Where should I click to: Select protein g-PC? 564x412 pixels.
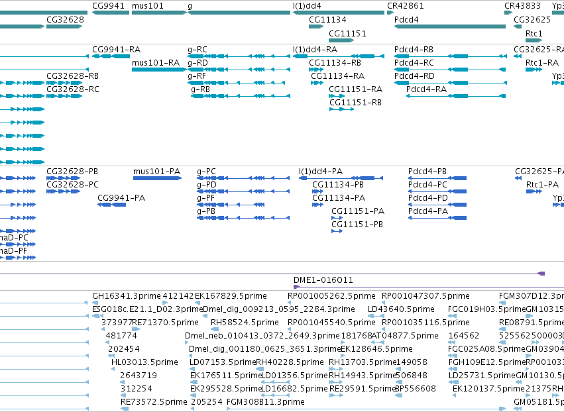(207, 172)
